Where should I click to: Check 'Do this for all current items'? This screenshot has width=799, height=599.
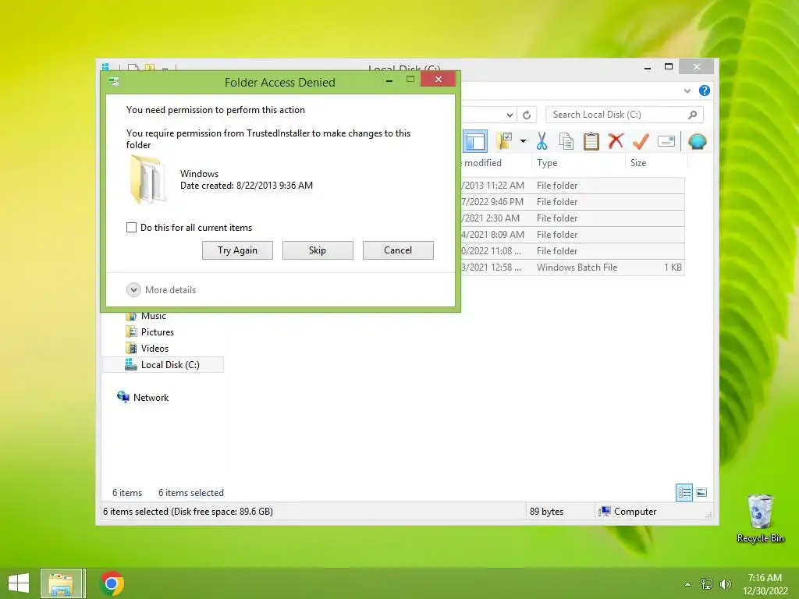point(131,227)
